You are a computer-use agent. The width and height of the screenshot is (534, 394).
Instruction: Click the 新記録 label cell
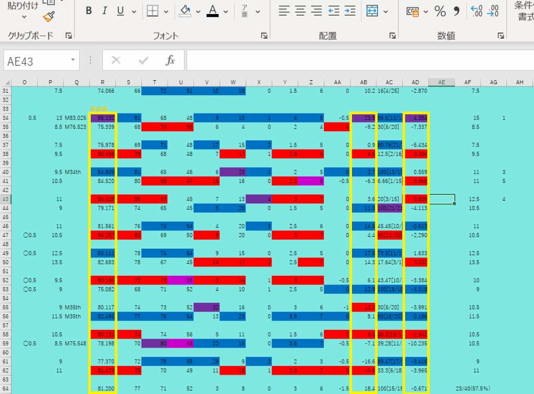click(x=103, y=109)
